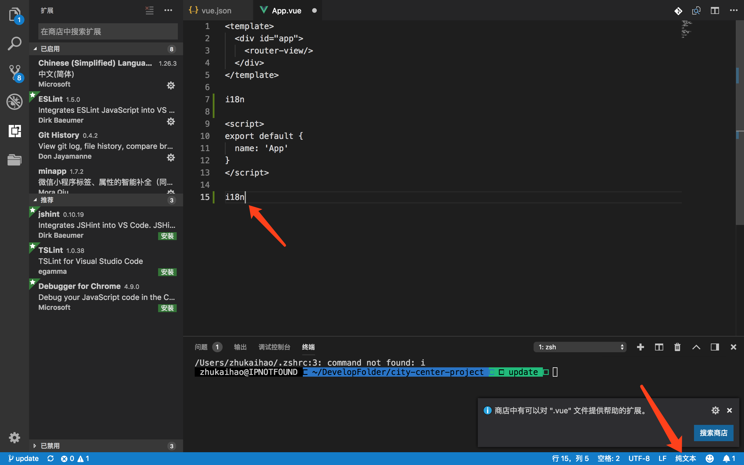This screenshot has height=465, width=744.
Task: Add a new terminal with the plus icon
Action: (x=641, y=347)
